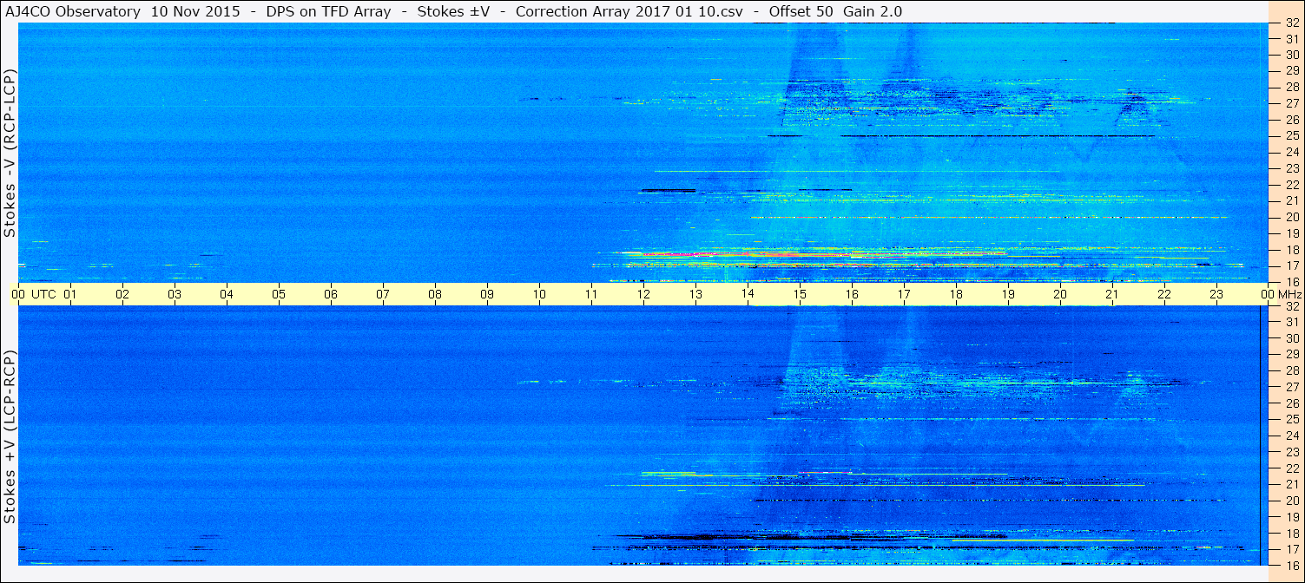Click 28 MHz label on lower frequency scale
Screen dimensions: 1305x583
point(1291,370)
